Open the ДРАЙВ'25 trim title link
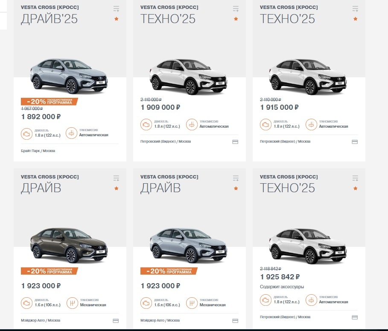 [x=49, y=19]
